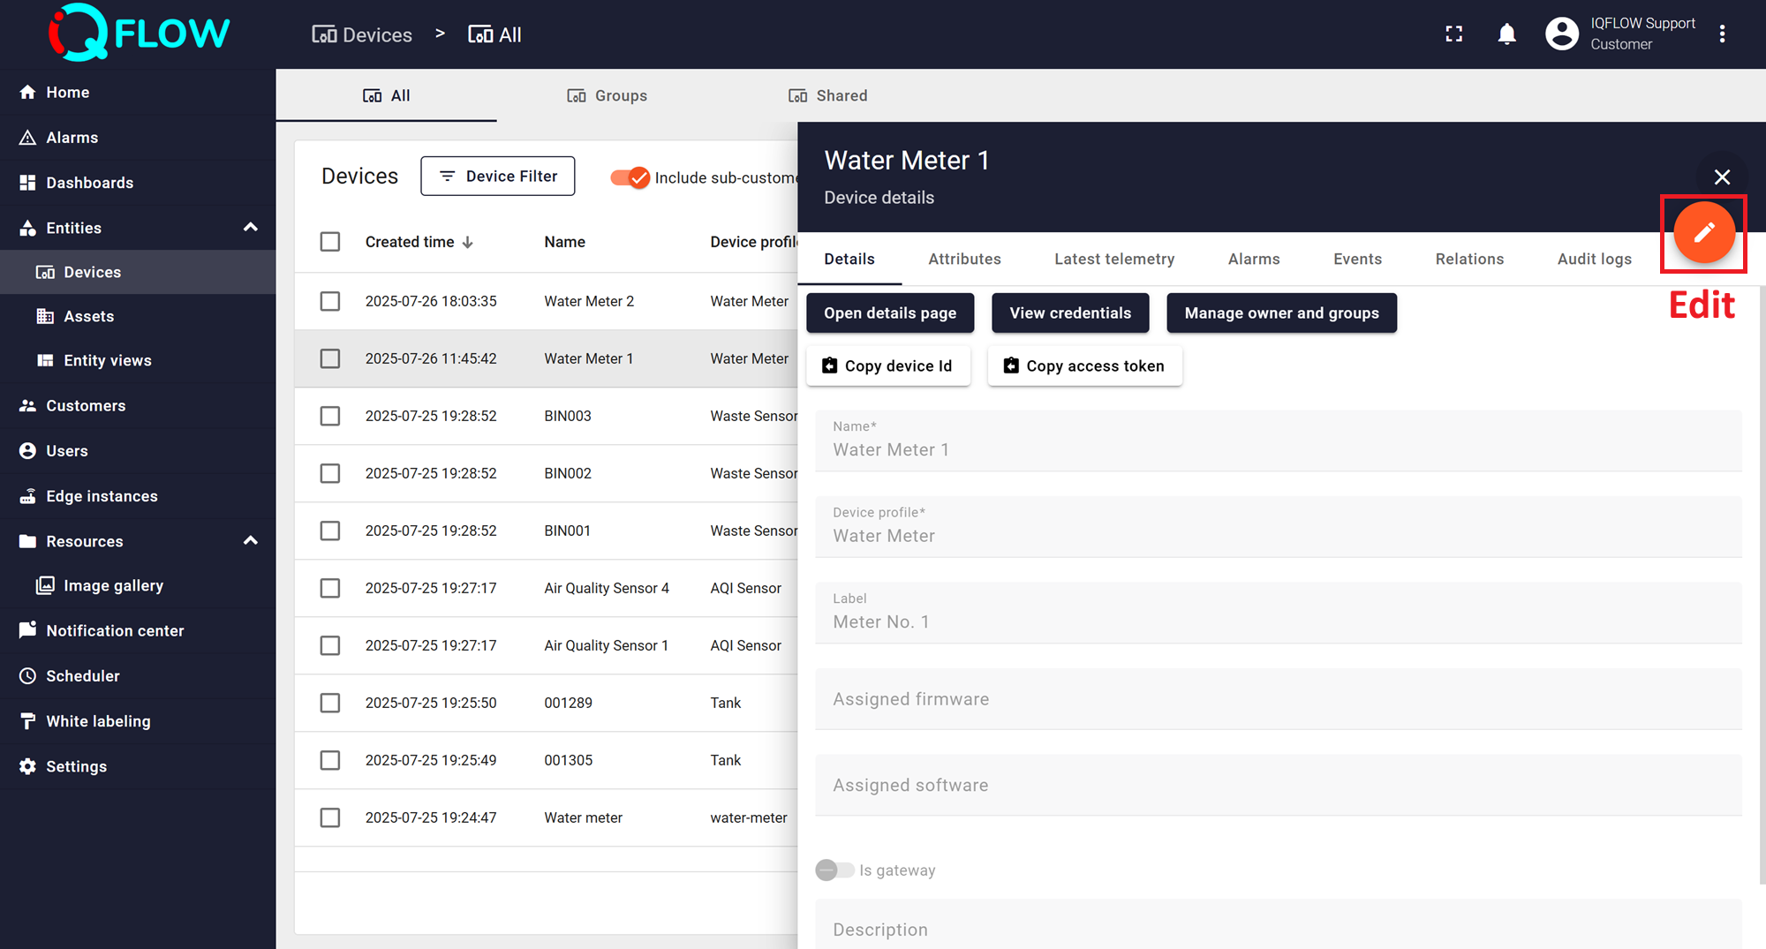1766x949 pixels.
Task: Collapse the Entities sidebar section
Action: click(251, 228)
